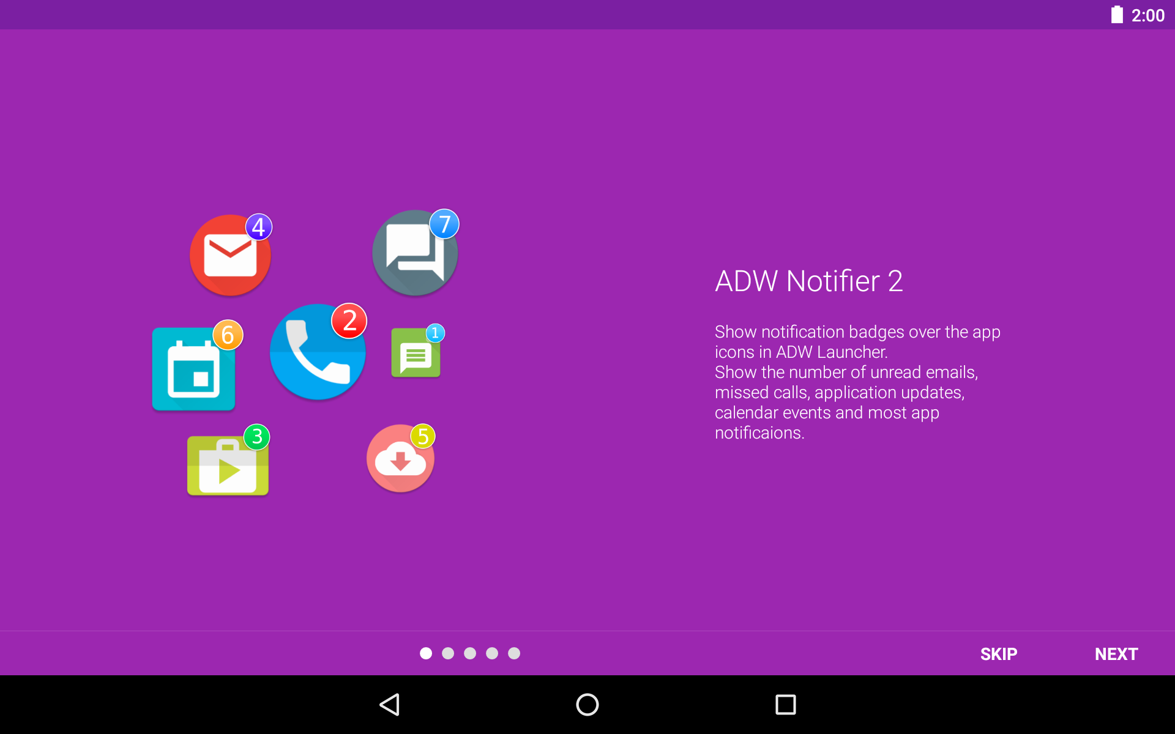Open recent apps with square button
The height and width of the screenshot is (734, 1175).
pos(786,705)
